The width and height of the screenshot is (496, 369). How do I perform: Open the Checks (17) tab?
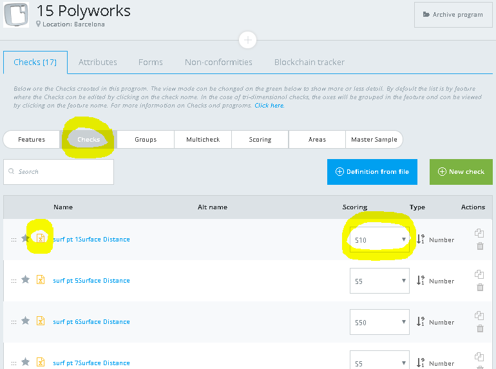pyautogui.click(x=35, y=62)
